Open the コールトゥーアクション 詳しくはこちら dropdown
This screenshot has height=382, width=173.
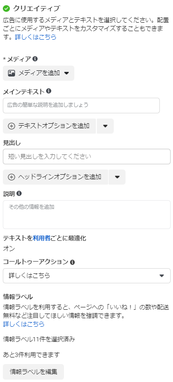pyautogui.click(x=86, y=276)
